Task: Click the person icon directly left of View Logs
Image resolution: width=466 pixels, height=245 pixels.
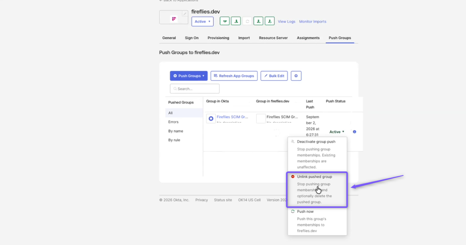Action: (270, 22)
